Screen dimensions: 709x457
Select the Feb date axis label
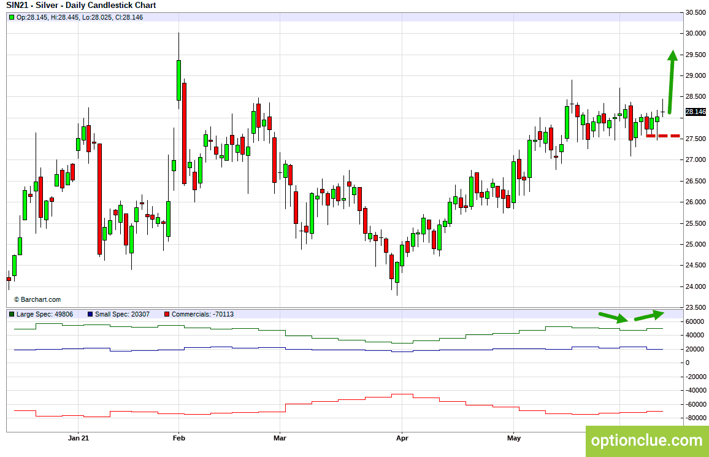(179, 438)
